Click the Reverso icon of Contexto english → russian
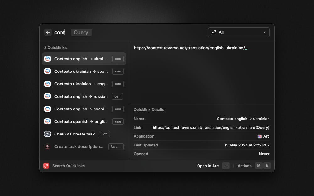Image resolution: width=314 pixels, height=196 pixels. click(47, 96)
